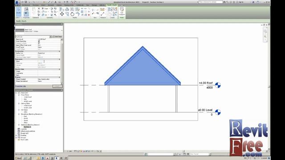Viewport: 285px width, 160px height.
Task: Click the Revit application menu button
Action: [17, 3]
